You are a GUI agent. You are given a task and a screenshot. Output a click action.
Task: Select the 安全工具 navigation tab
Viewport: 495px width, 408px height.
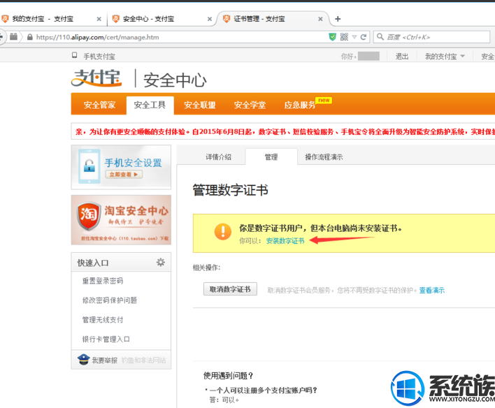pos(150,105)
